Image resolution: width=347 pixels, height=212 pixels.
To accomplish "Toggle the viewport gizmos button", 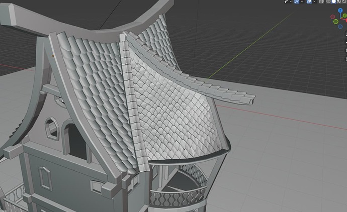I will coord(297,2).
